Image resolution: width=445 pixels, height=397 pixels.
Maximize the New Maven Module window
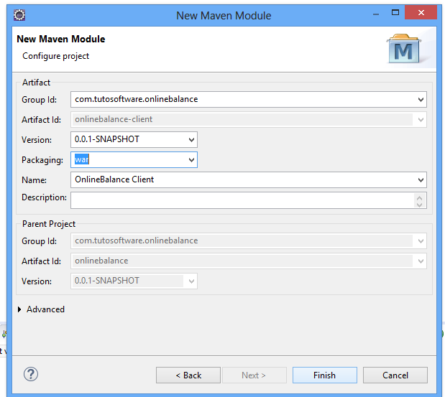click(395, 12)
